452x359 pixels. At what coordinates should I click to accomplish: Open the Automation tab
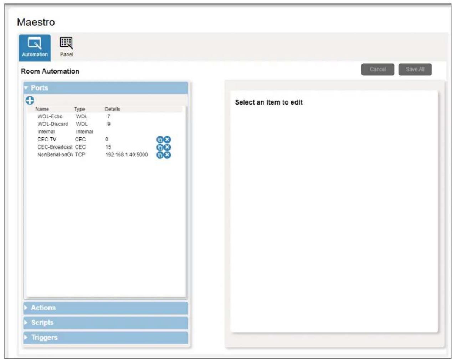[x=35, y=47]
